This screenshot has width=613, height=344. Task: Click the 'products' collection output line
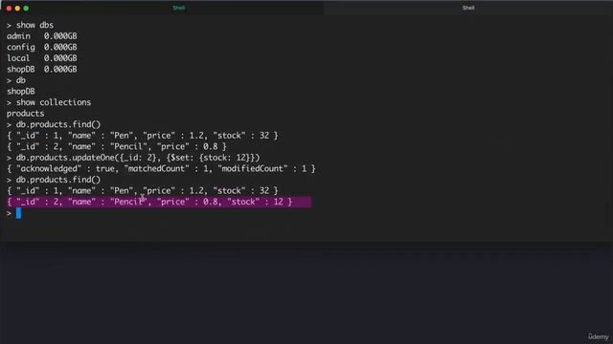click(x=26, y=114)
